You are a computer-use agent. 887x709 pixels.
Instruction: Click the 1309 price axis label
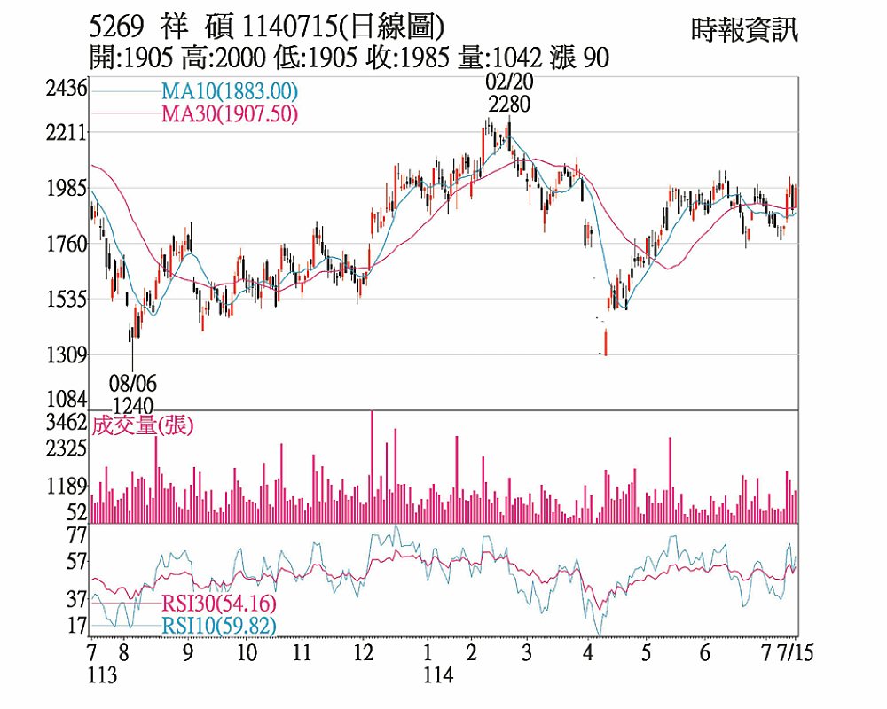67,355
